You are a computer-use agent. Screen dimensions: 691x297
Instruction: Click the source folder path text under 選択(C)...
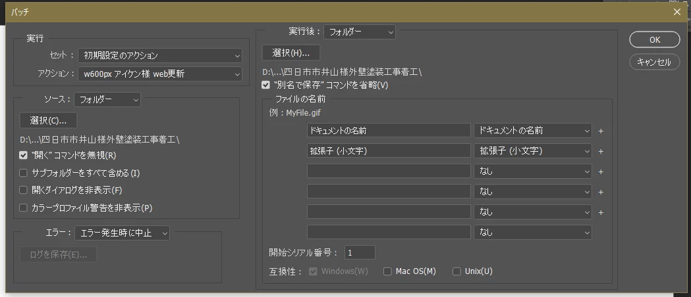point(99,140)
